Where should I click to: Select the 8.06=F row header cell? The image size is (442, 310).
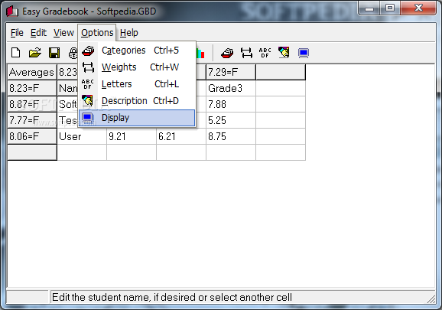click(x=32, y=136)
